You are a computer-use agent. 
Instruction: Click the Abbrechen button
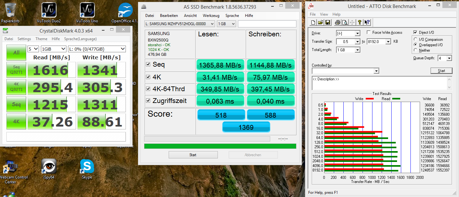[253, 155]
